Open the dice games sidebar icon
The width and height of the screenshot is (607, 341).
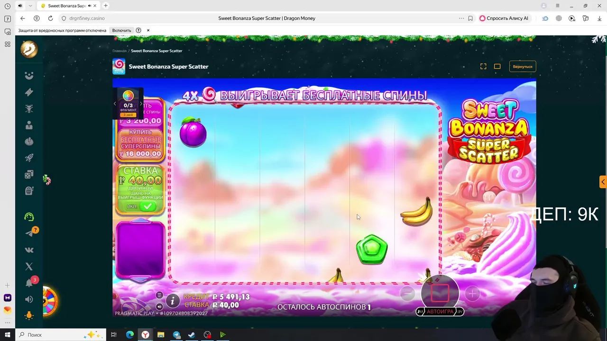[x=29, y=174]
